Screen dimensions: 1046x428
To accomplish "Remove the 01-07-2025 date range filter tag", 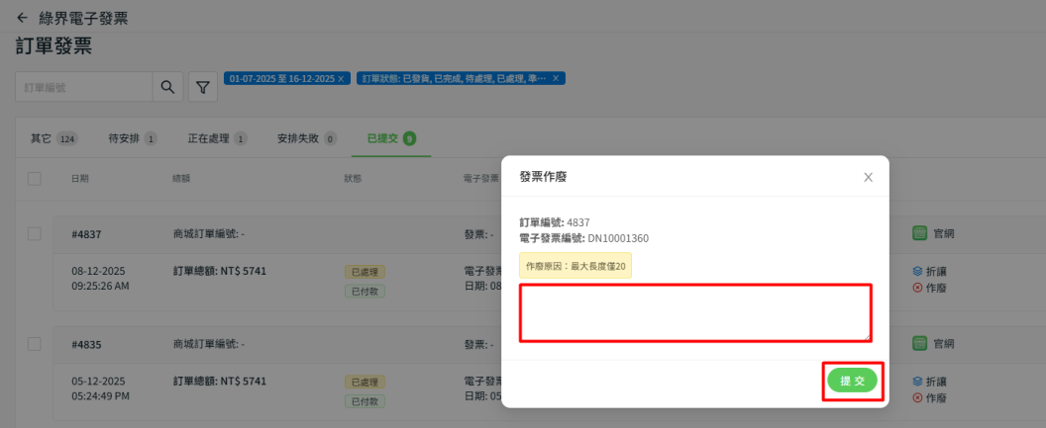I will [x=342, y=78].
